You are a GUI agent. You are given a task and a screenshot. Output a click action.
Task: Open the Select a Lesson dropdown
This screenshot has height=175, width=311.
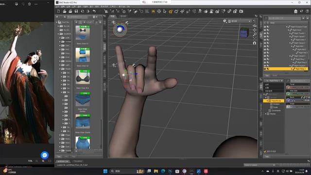pyautogui.click(x=259, y=165)
